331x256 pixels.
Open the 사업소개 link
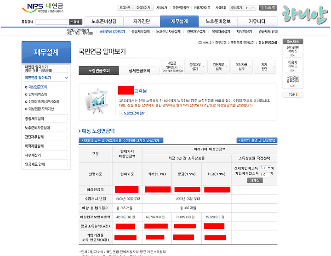pyautogui.click(x=162, y=8)
